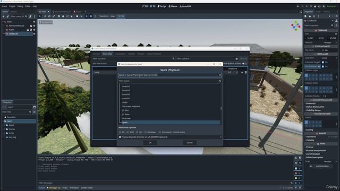The height and width of the screenshot is (191, 340).
Task: Toggle the sun preview icon in viewport toolbar
Action: [87, 16]
